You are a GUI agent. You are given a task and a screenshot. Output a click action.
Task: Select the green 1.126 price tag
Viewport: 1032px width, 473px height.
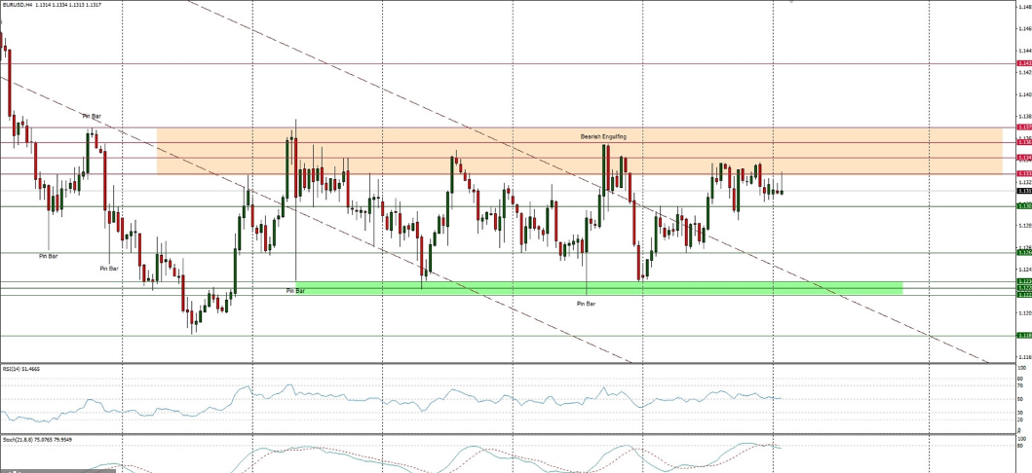1024,253
